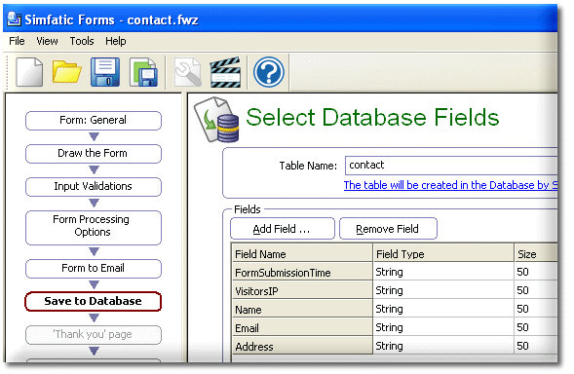This screenshot has height=374, width=574.
Task: Go to the 'Thank you' page step
Action: 94,334
